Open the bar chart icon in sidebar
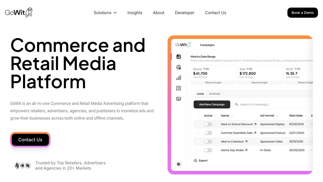Screen dimensions: 323x182 (179, 78)
